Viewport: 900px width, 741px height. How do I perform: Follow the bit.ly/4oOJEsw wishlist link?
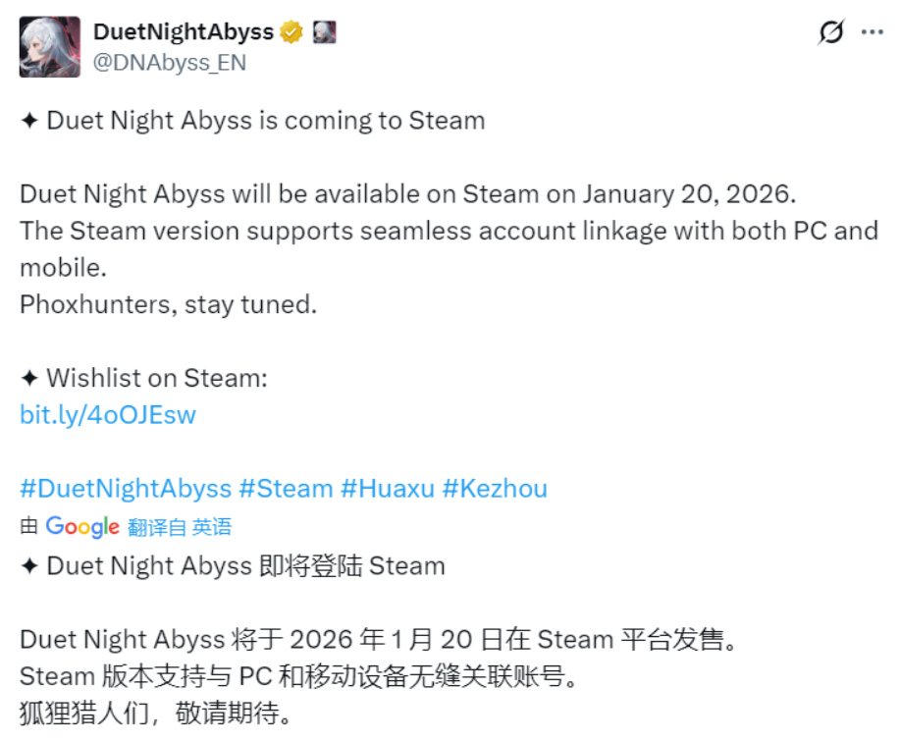coord(108,414)
